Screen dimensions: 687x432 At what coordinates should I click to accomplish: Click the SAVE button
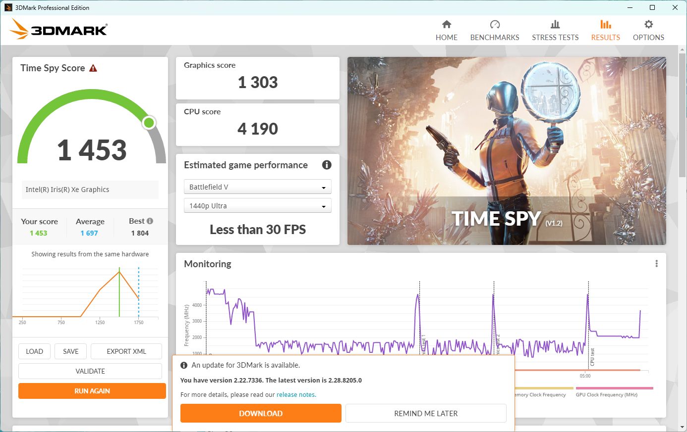pos(70,351)
